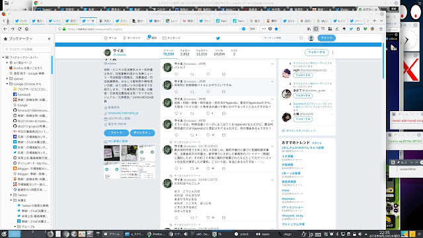Collapse the Google Chrome から folder

pyautogui.click(x=7, y=84)
